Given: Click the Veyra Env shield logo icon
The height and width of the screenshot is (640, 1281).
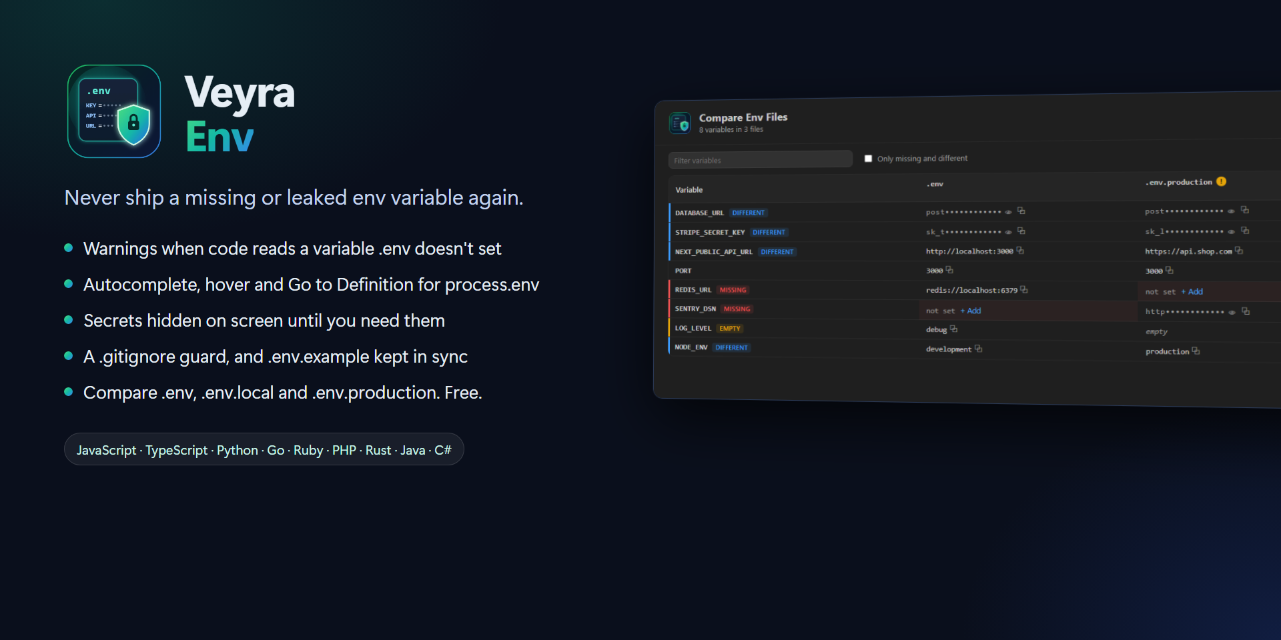Looking at the screenshot, I should pyautogui.click(x=114, y=111).
